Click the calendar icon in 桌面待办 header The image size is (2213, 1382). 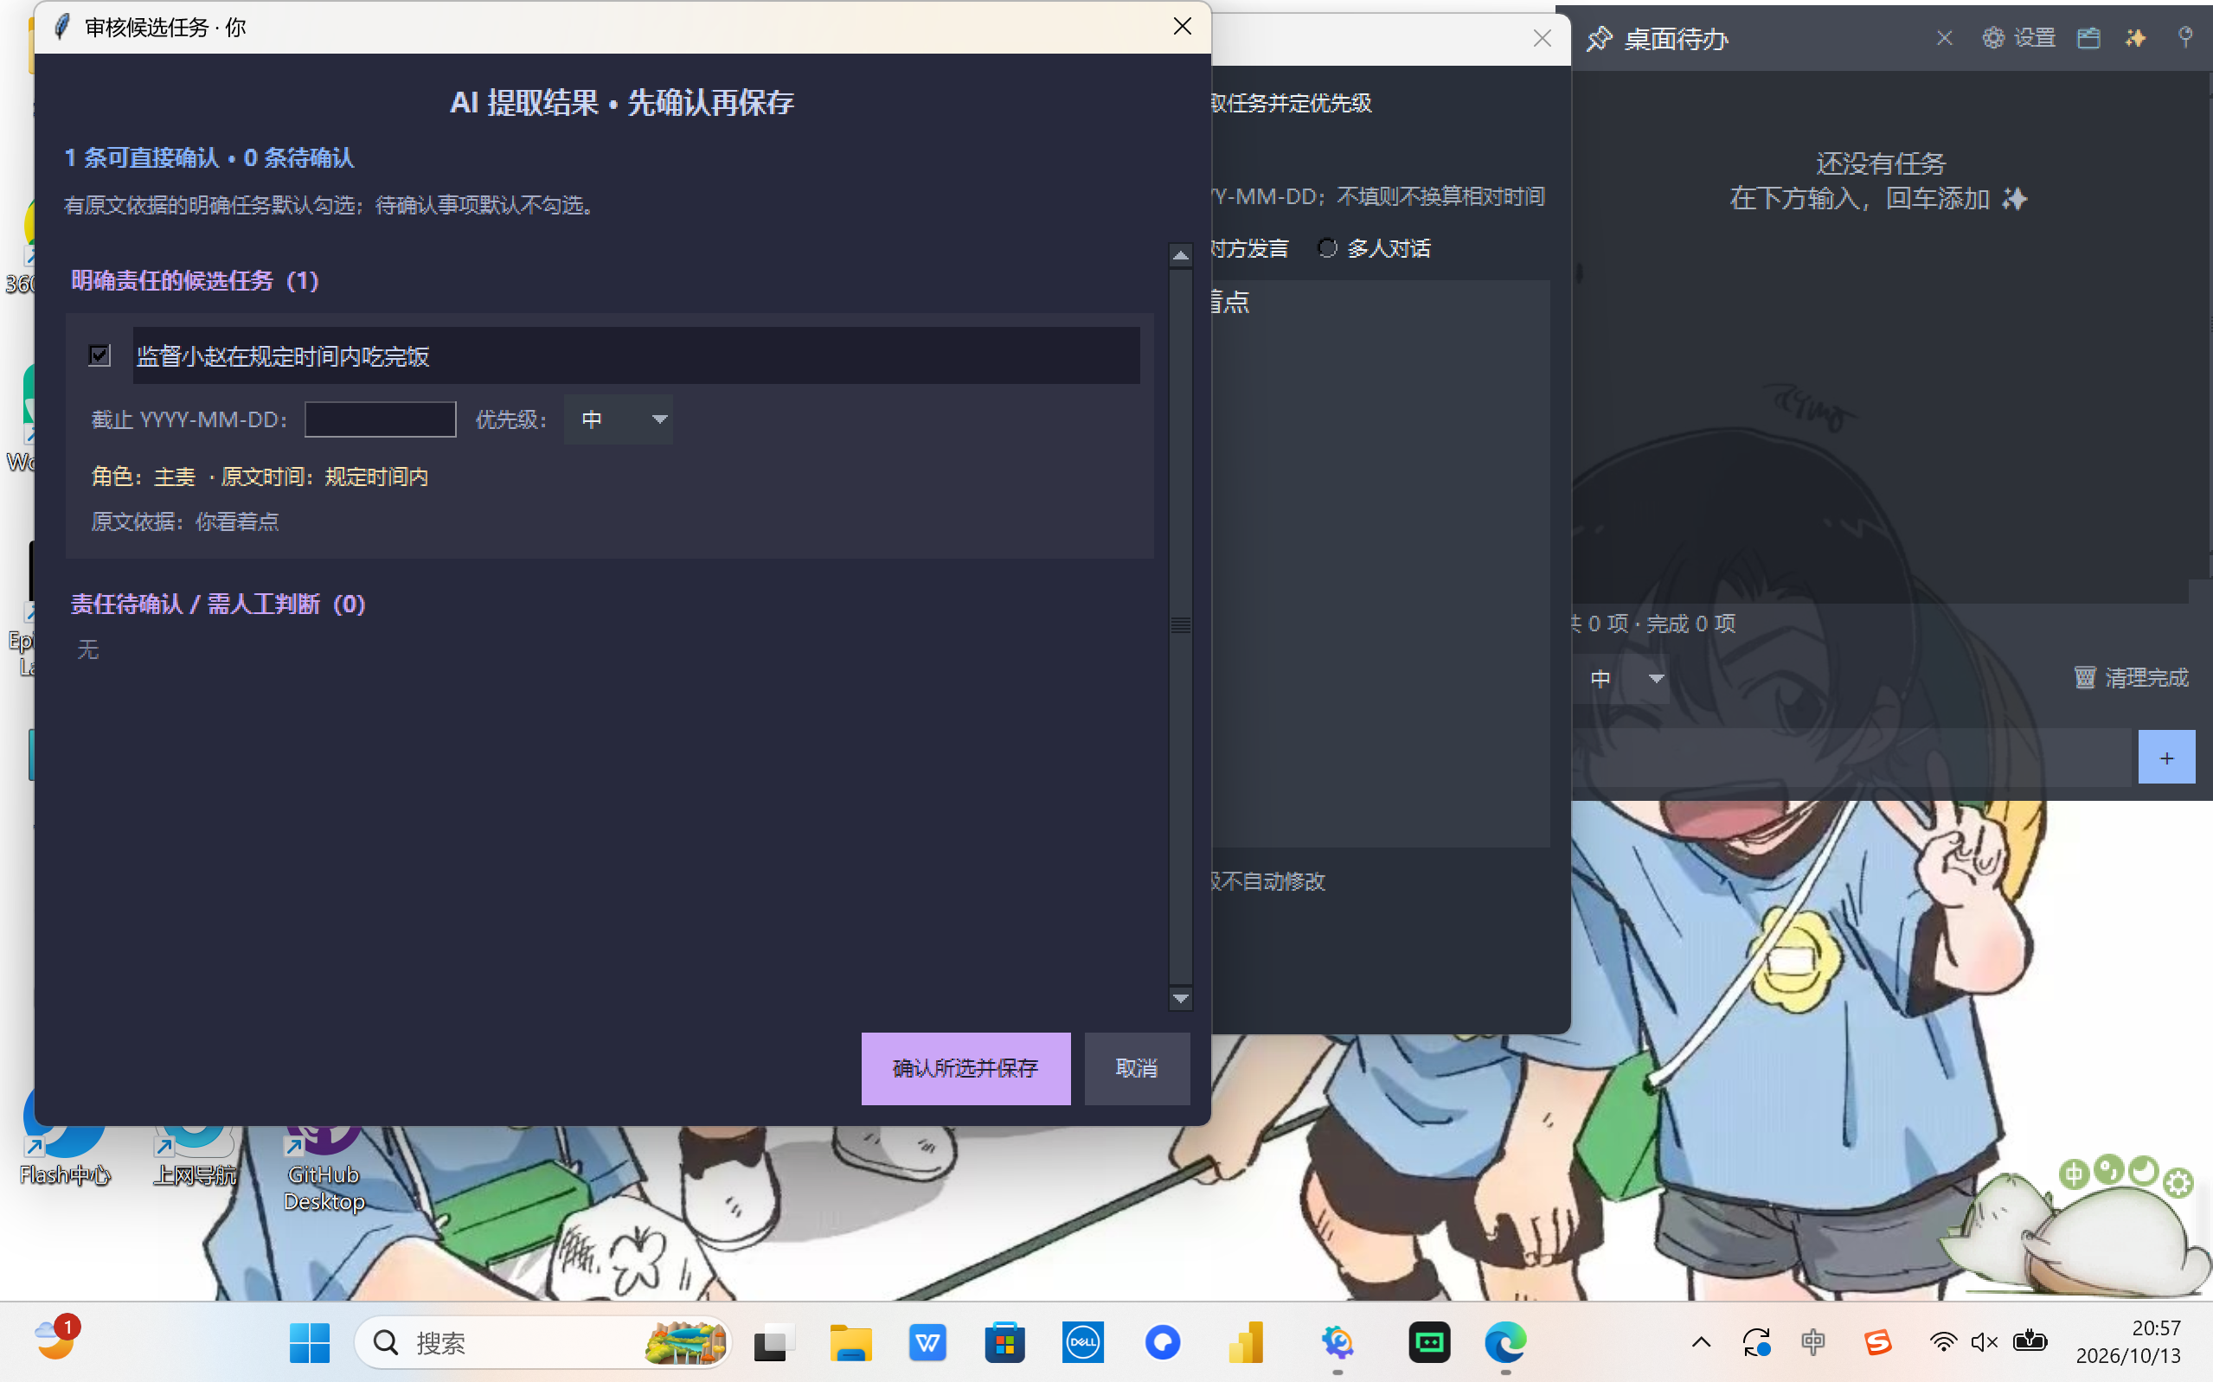click(x=2088, y=37)
